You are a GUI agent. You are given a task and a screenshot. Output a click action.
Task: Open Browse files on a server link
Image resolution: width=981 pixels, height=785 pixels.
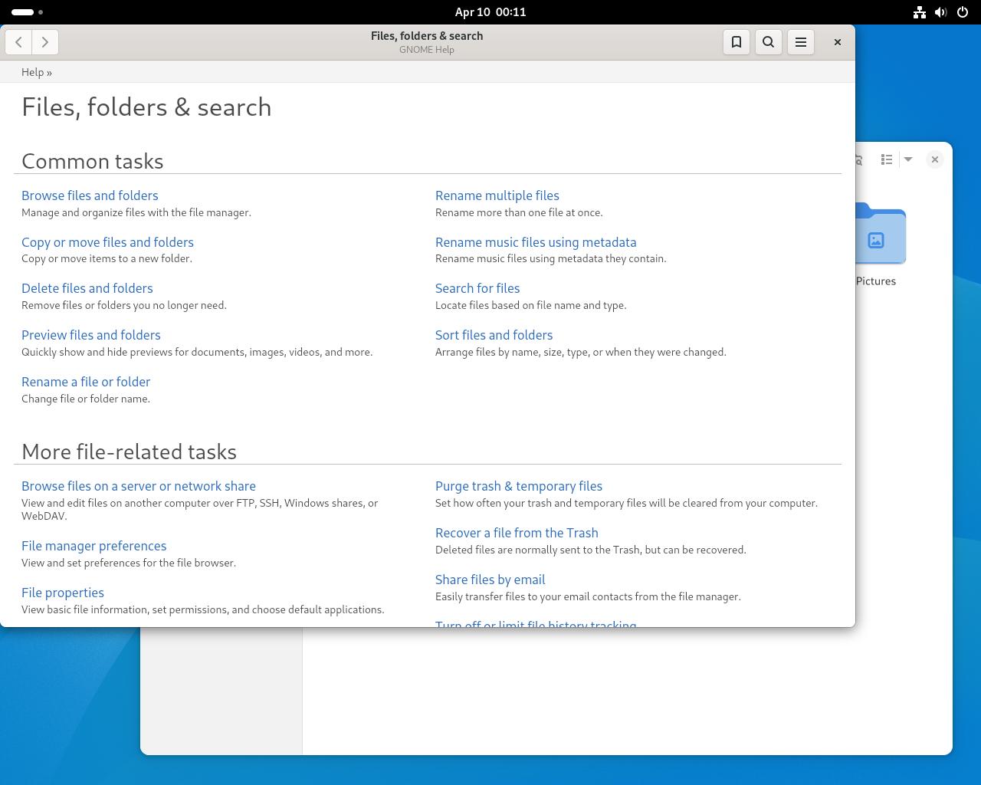[x=139, y=486]
